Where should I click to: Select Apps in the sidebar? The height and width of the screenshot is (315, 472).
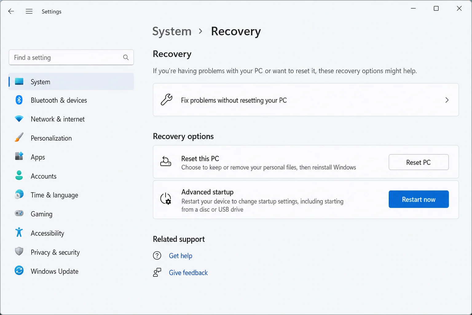tap(71, 157)
